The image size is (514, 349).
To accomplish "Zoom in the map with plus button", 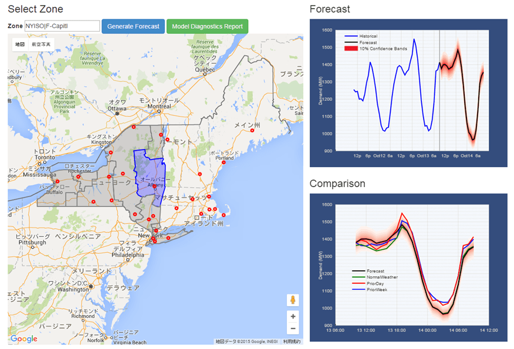I will (293, 316).
